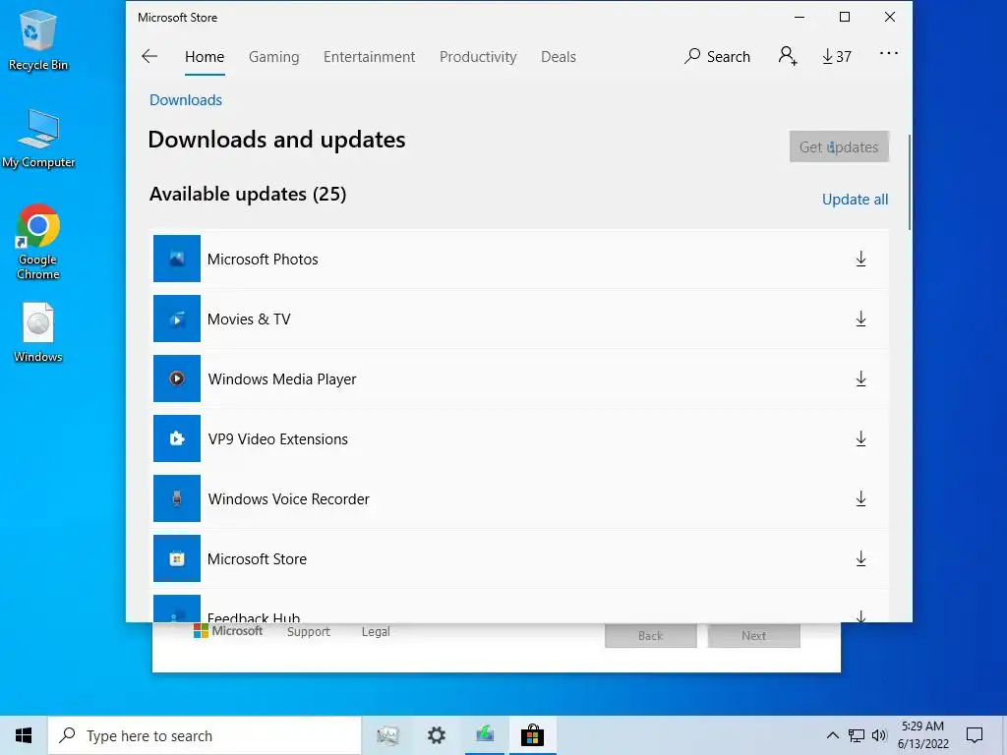Download the Microsoft Photos update
Screen dimensions: 1007x755
click(x=860, y=259)
